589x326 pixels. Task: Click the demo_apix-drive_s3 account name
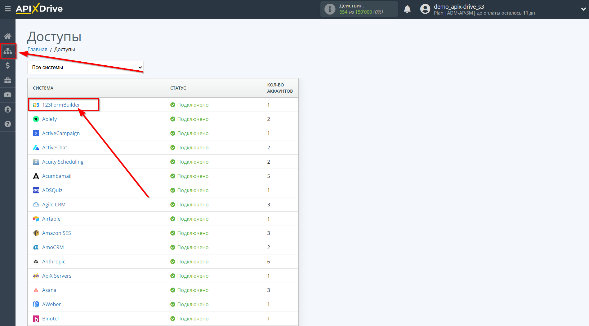tap(459, 7)
